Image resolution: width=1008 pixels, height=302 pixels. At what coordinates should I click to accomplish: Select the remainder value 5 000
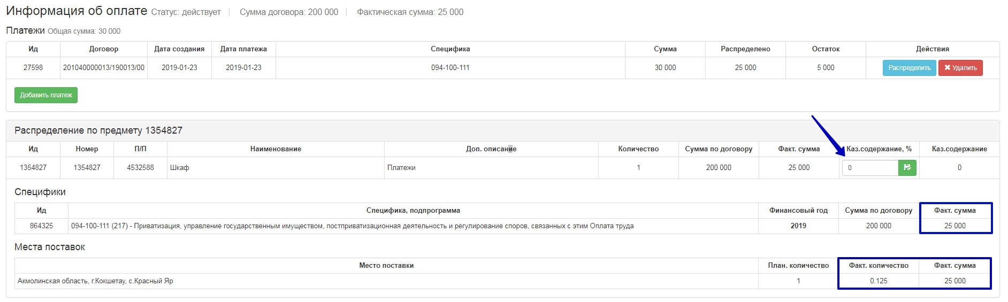tap(826, 68)
